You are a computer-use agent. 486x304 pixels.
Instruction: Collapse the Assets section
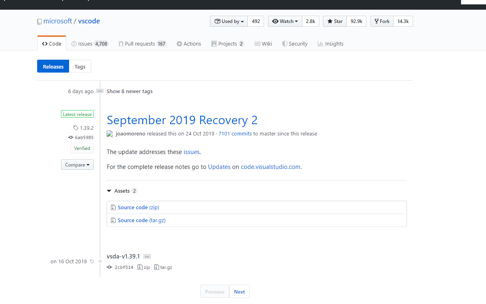coord(122,191)
